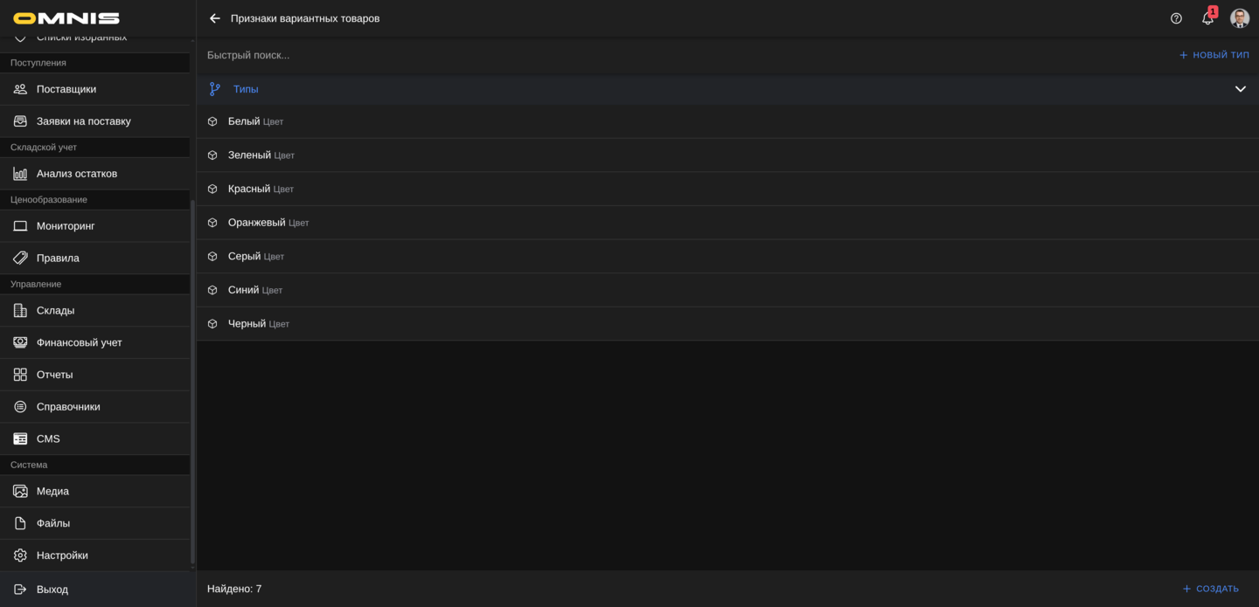Collapse the Типы section chevron
The height and width of the screenshot is (607, 1259).
[x=1240, y=89]
